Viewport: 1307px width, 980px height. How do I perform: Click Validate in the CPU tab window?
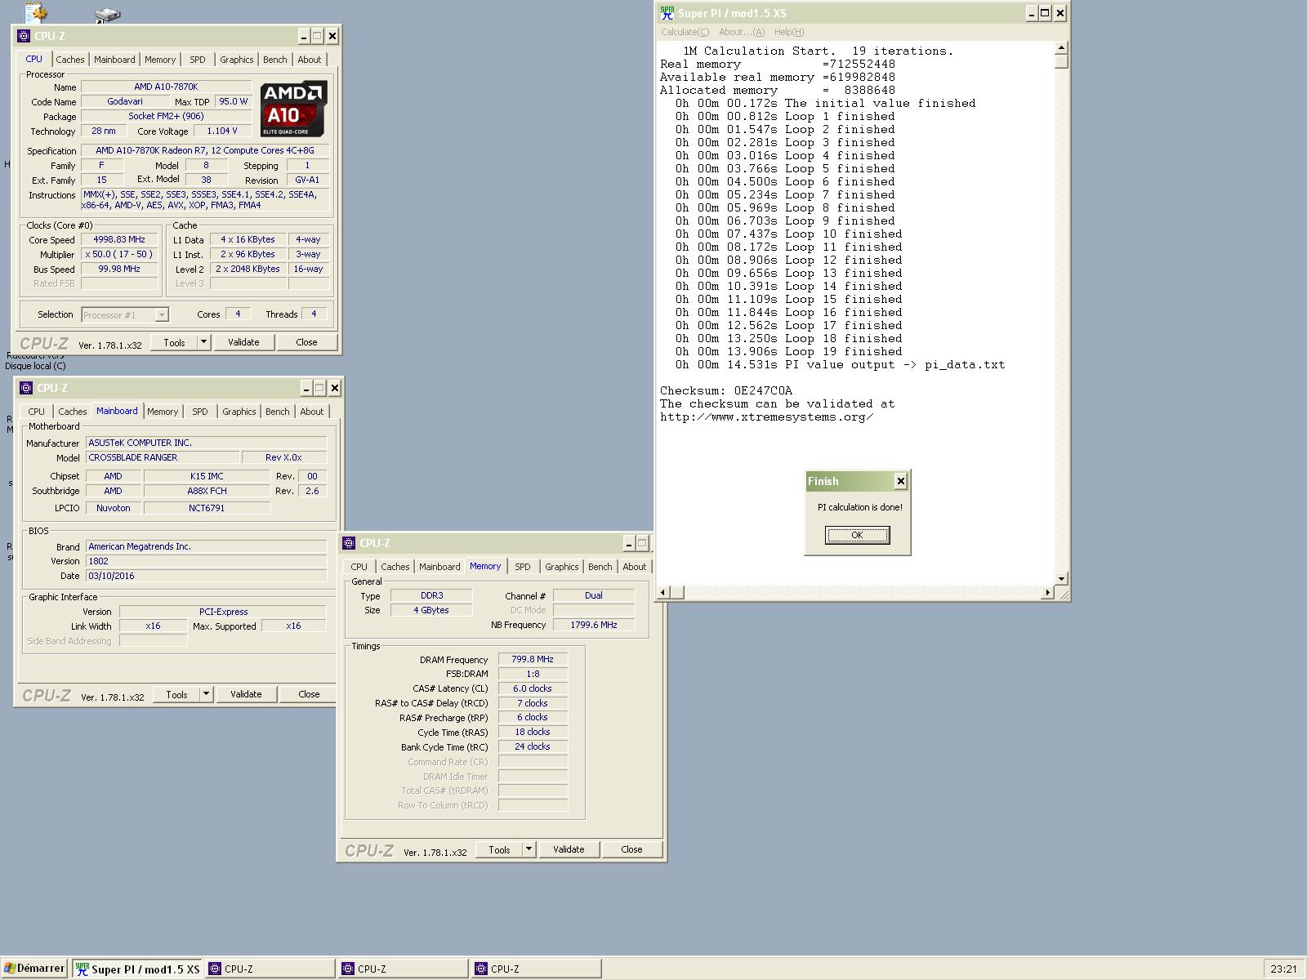coord(243,342)
